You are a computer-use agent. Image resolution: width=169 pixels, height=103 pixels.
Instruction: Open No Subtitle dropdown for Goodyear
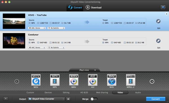pyautogui.click(x=56, y=48)
